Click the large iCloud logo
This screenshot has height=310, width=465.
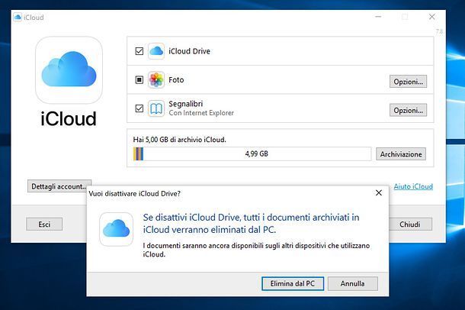pos(69,70)
